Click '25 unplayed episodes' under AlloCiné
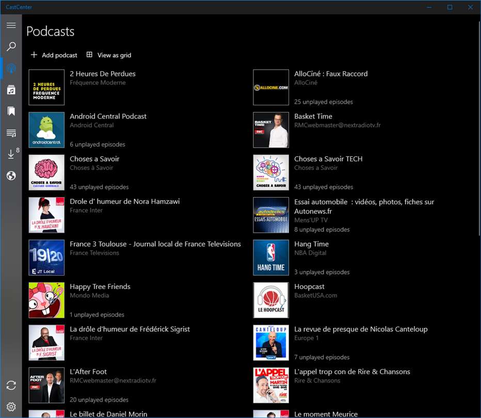481x418 pixels. coord(323,102)
